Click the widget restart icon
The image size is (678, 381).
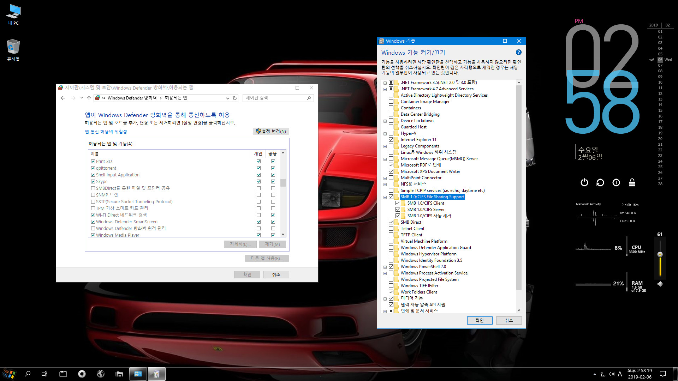[600, 182]
